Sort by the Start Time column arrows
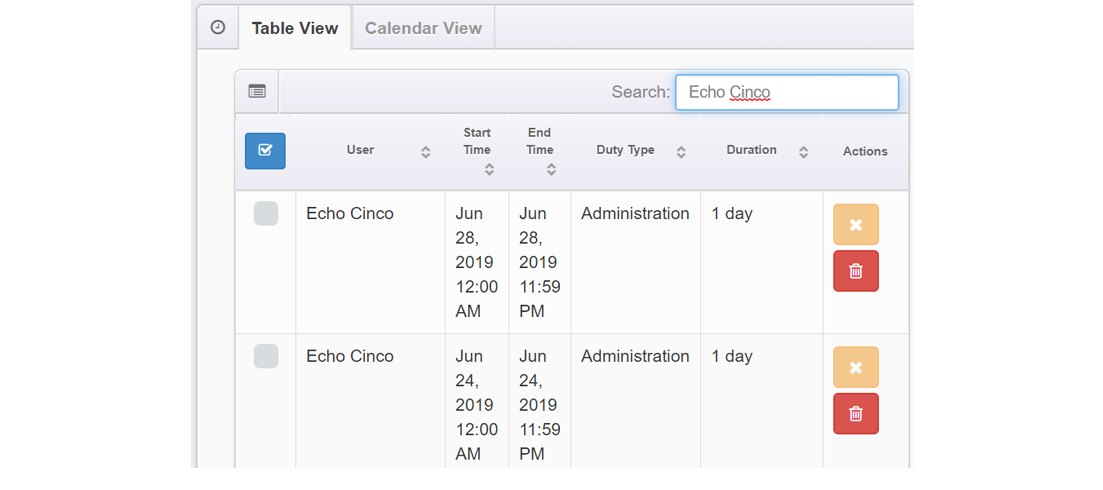This screenshot has height=490, width=1103. click(x=489, y=169)
